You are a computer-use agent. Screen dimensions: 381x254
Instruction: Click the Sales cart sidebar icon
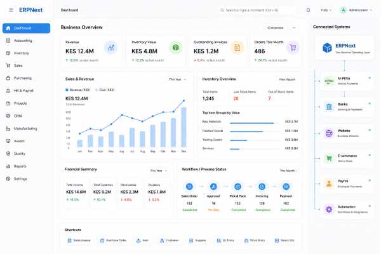pyautogui.click(x=8, y=65)
